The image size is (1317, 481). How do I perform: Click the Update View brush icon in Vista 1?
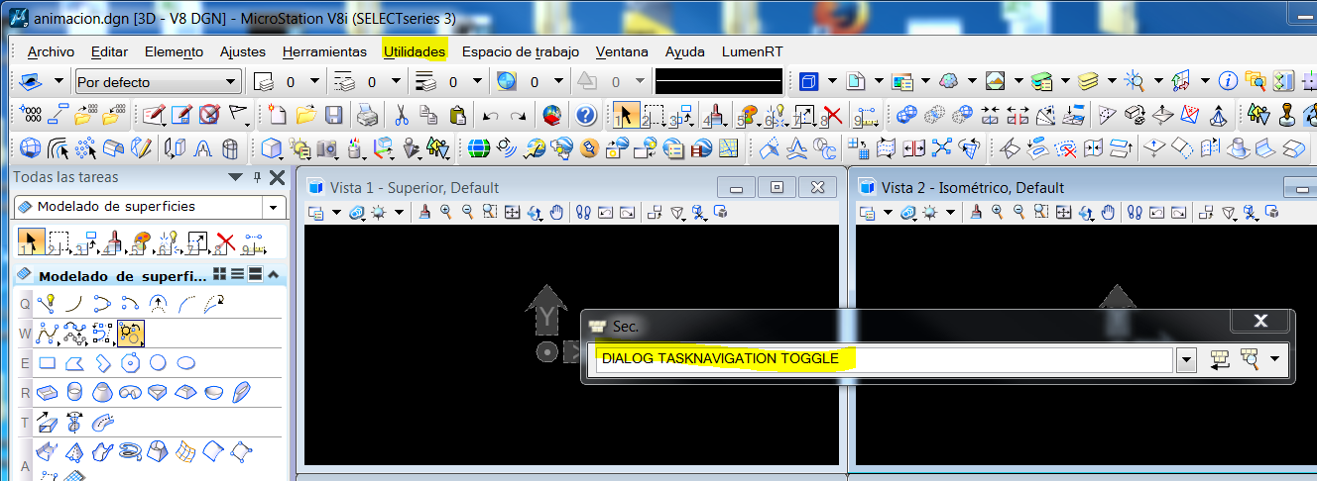[x=424, y=212]
